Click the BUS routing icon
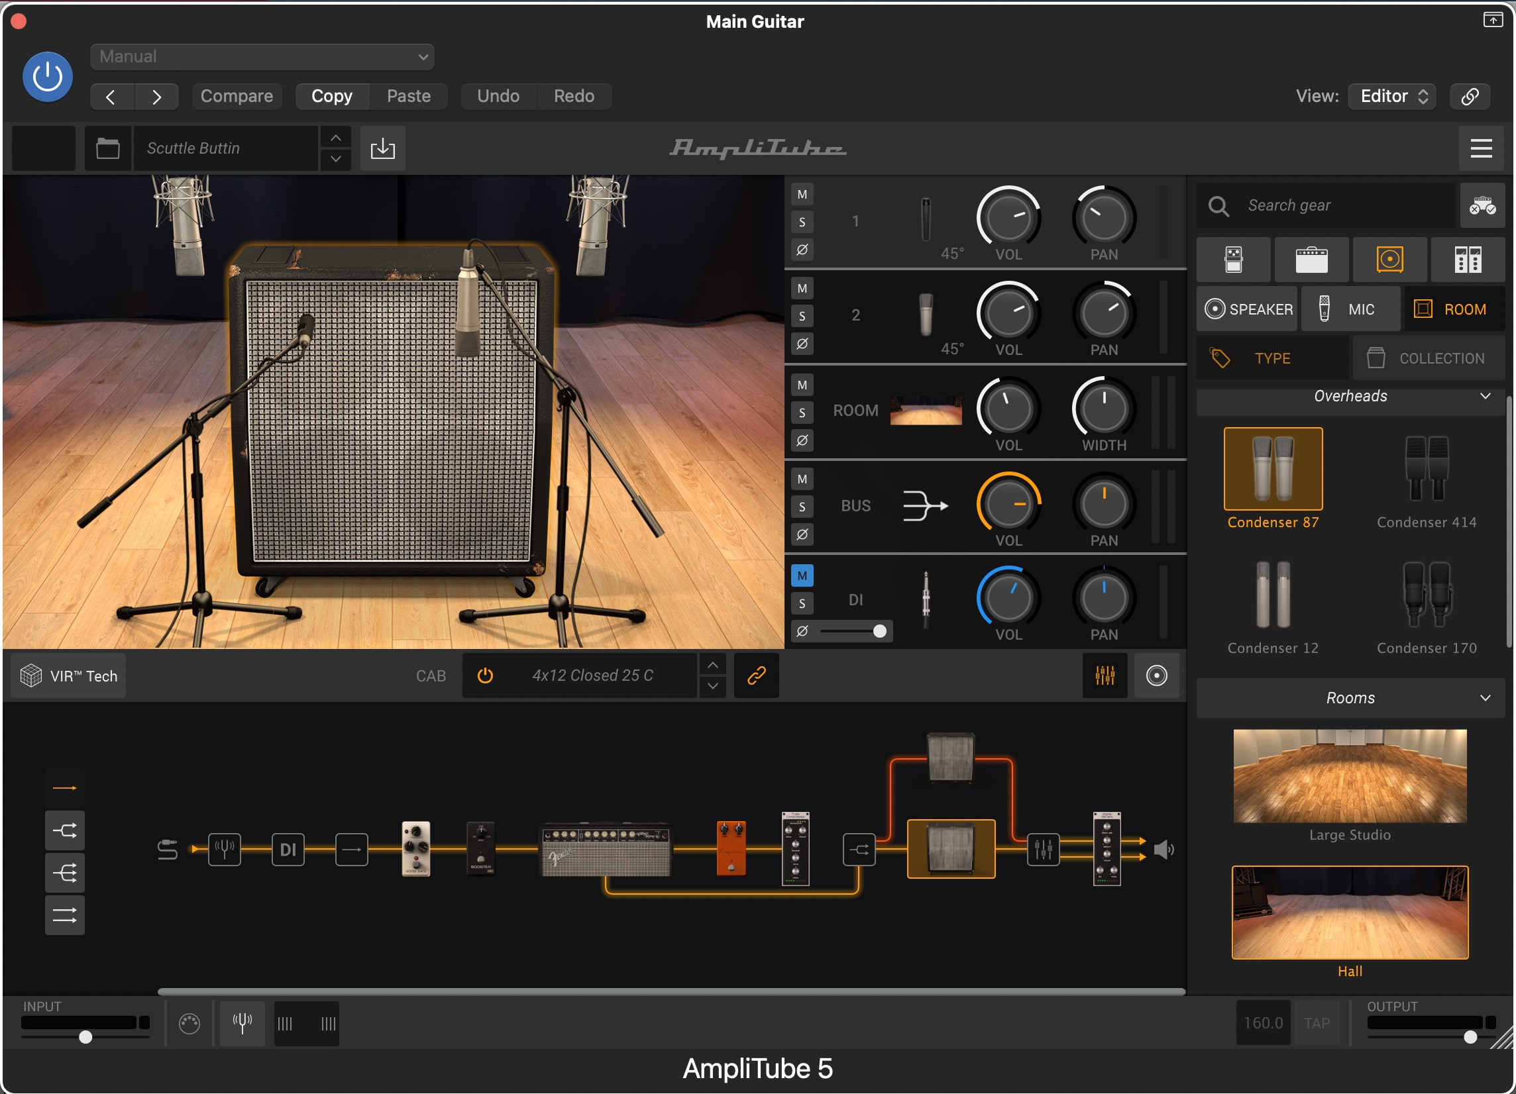The width and height of the screenshot is (1516, 1094). (925, 505)
